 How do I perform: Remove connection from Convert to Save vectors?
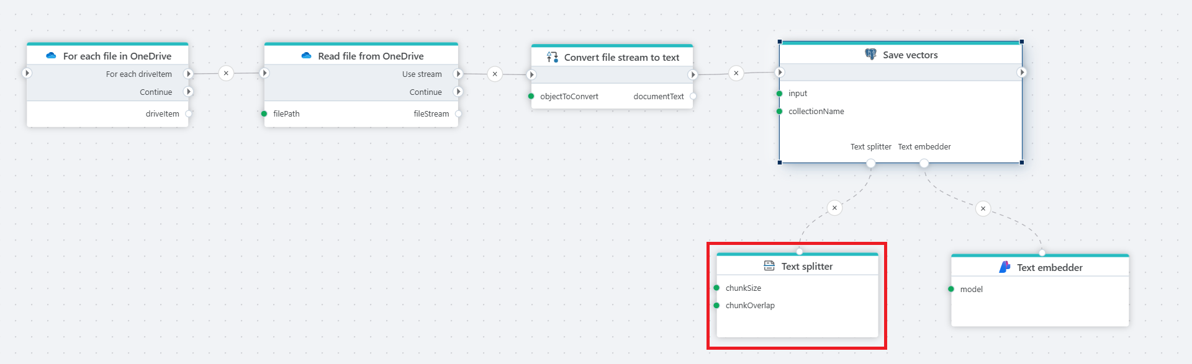(736, 73)
